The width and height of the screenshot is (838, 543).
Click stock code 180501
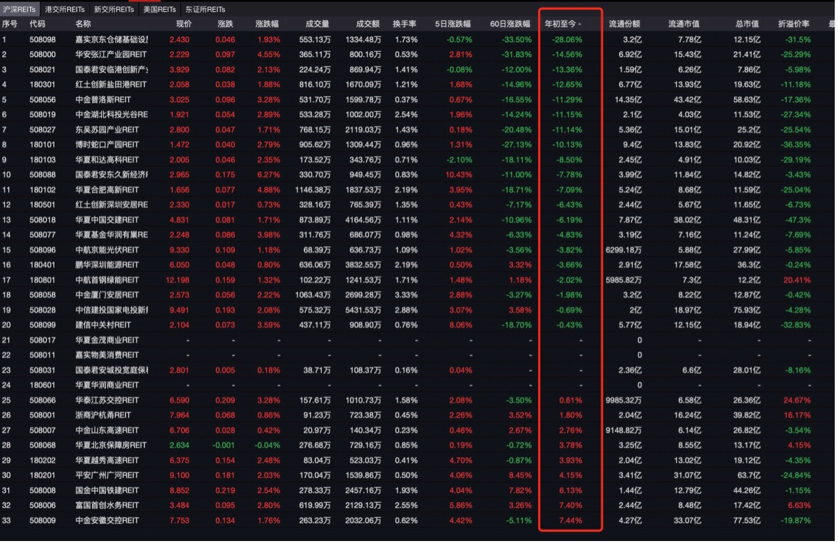click(x=43, y=205)
